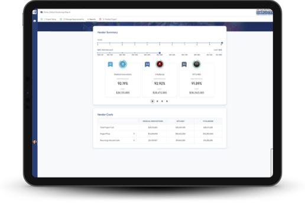305x215 pixels.
Task: Open the project name folder breadcrumb
Action: click(56, 12)
